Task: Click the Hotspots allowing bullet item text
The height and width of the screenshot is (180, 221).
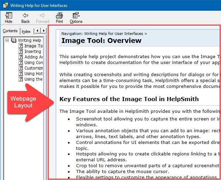Action: [148, 157]
